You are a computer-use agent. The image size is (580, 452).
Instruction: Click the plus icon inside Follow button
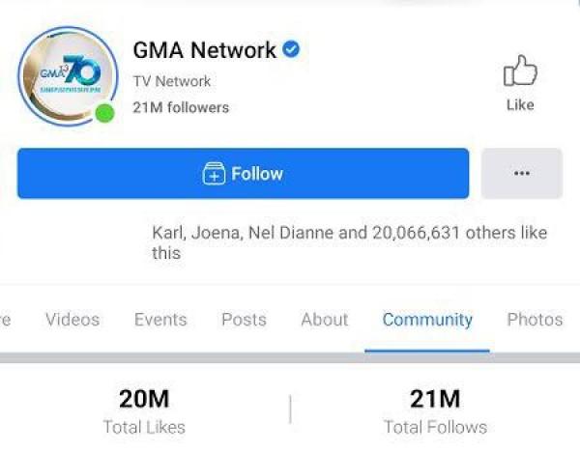214,174
